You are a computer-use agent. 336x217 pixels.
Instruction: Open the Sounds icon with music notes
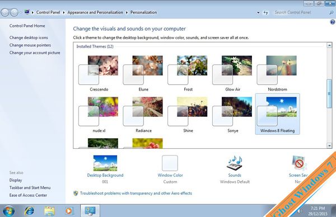[235, 163]
